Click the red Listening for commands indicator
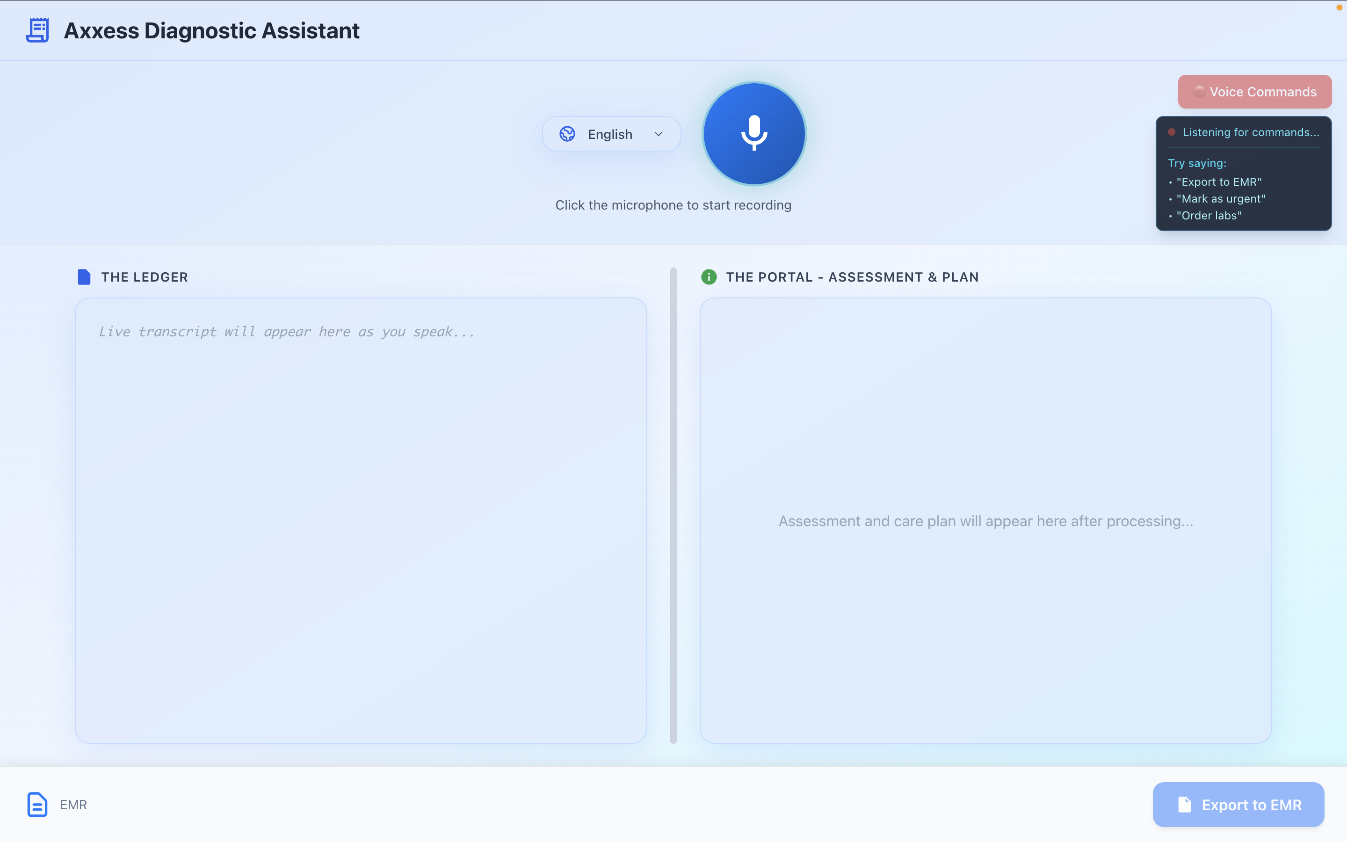Screen dimensions: 1347x842 [1171, 132]
